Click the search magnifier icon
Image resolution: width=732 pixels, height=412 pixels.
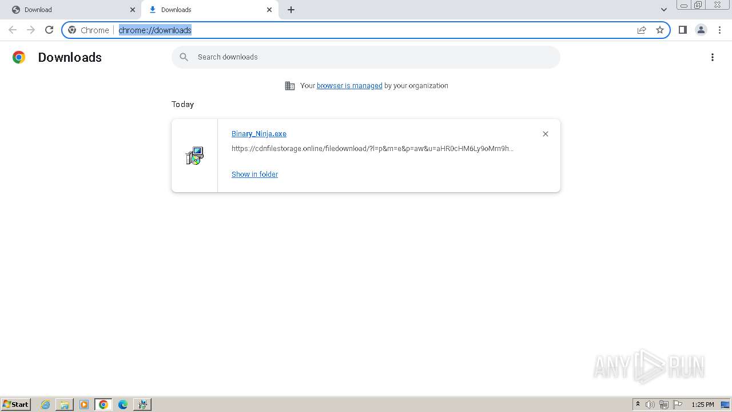coord(184,57)
